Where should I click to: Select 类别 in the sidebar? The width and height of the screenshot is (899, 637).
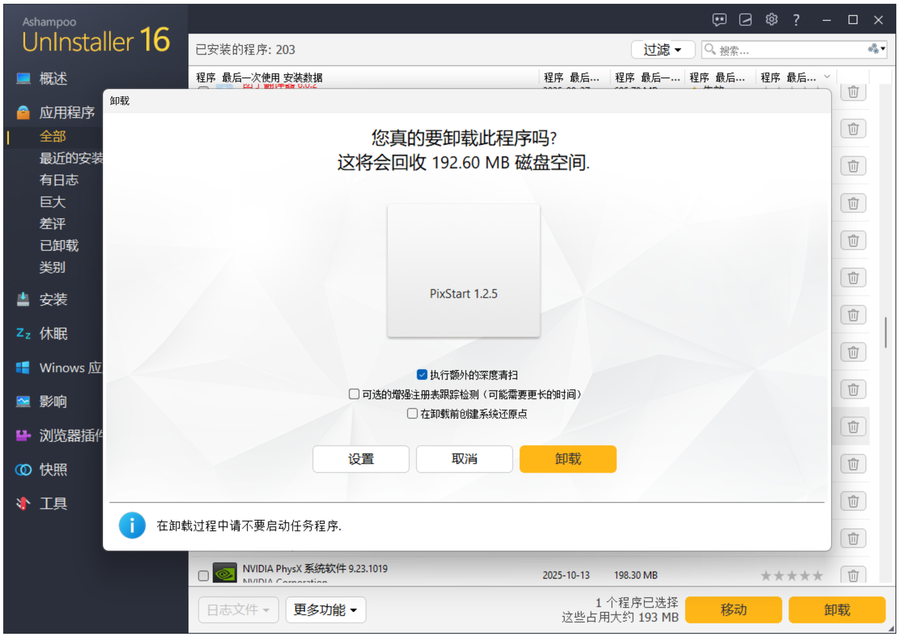(53, 267)
